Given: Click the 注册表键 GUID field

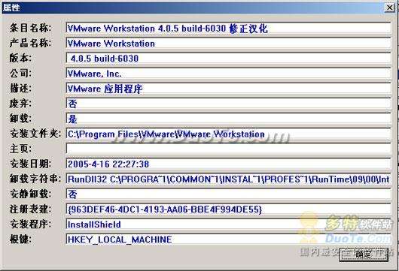Looking at the screenshot, I should [x=228, y=209].
